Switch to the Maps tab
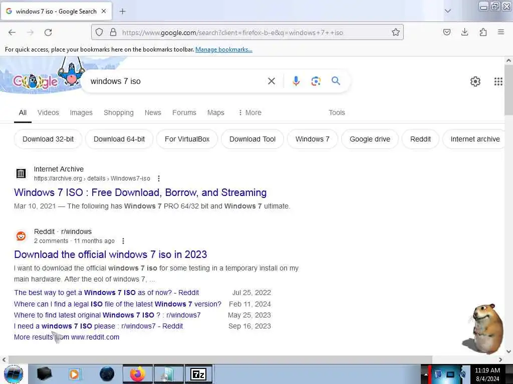The height and width of the screenshot is (384, 513). [x=215, y=112]
